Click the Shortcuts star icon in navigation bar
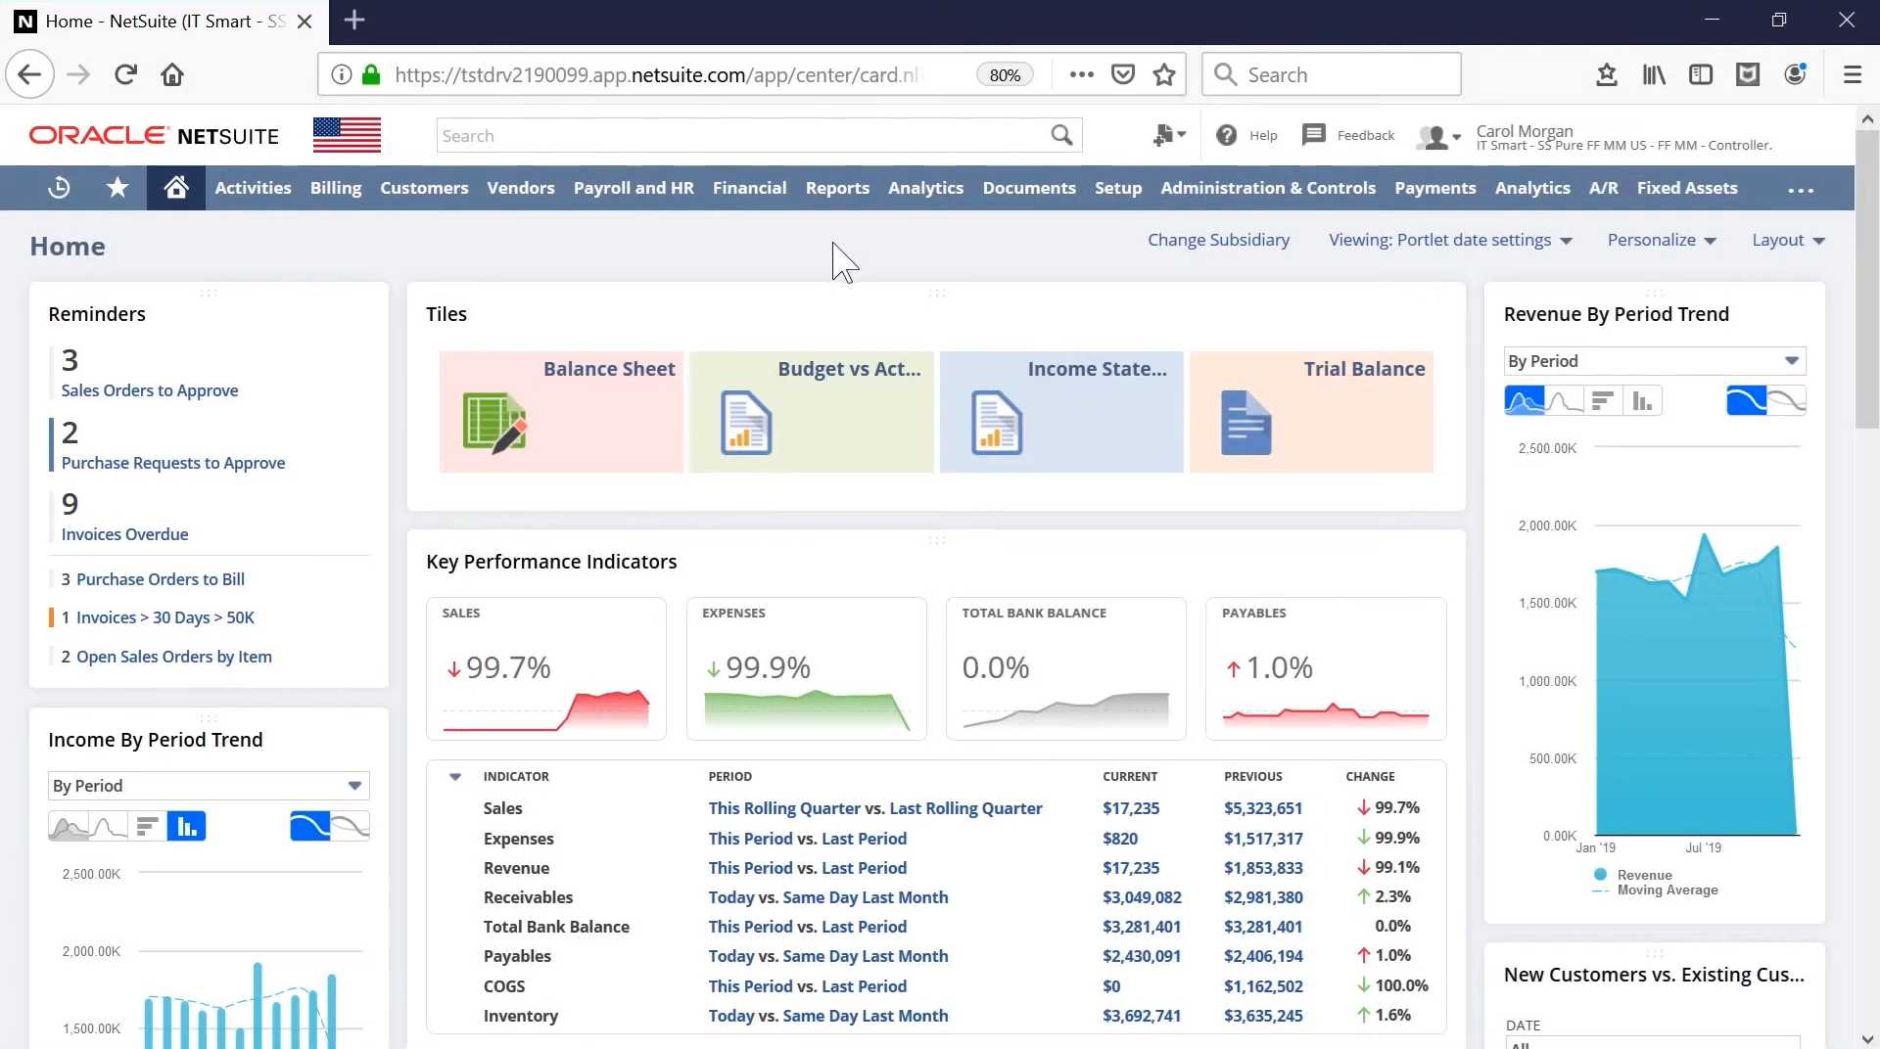Viewport: 1880px width, 1049px height. [117, 188]
